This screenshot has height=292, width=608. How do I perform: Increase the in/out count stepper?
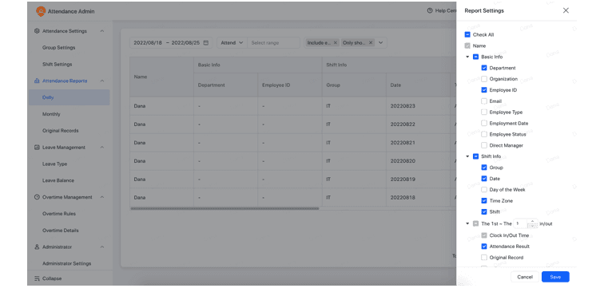coord(532,221)
